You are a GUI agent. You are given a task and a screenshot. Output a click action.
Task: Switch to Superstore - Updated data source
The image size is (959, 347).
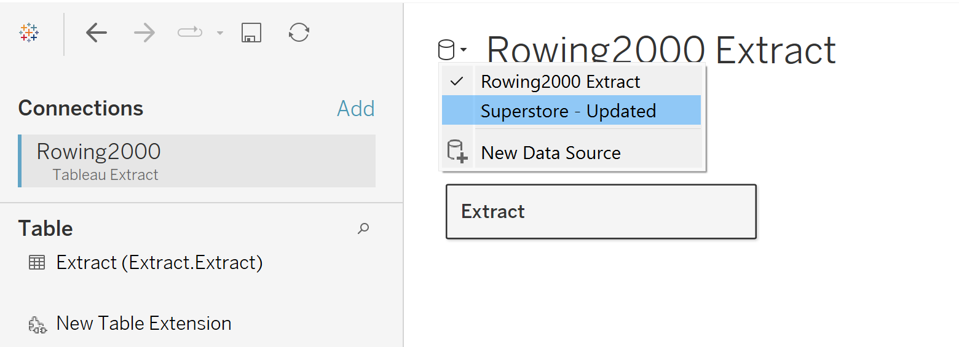[568, 111]
